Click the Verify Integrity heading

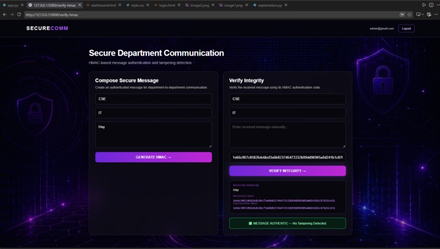click(x=246, y=81)
